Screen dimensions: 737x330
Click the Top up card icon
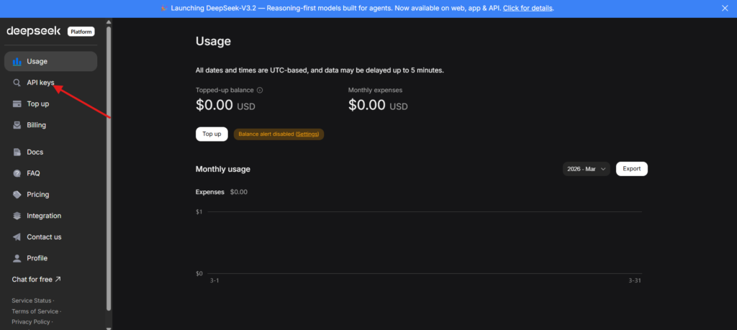coord(17,104)
